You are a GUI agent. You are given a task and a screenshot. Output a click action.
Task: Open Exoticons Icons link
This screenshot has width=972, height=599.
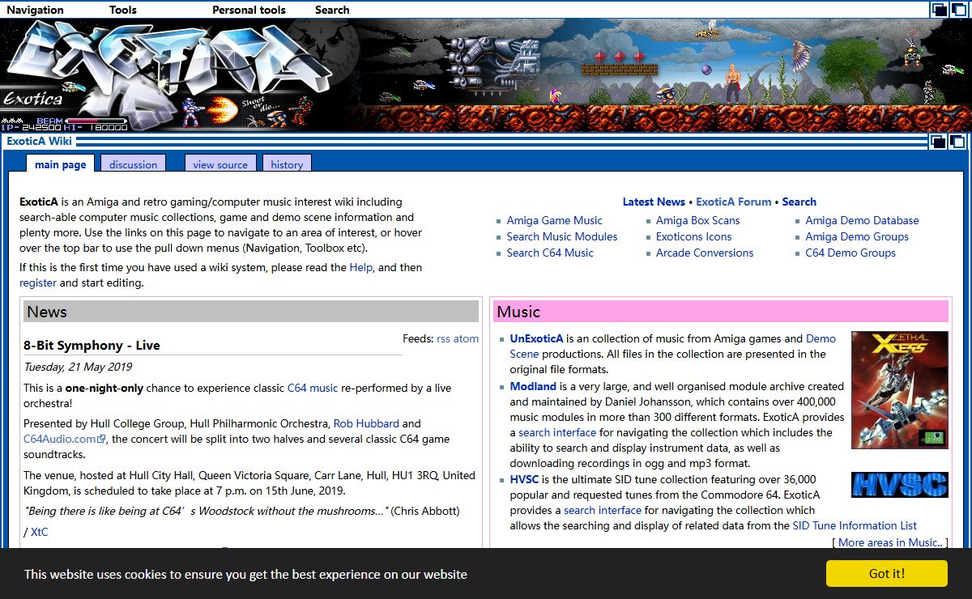point(693,236)
